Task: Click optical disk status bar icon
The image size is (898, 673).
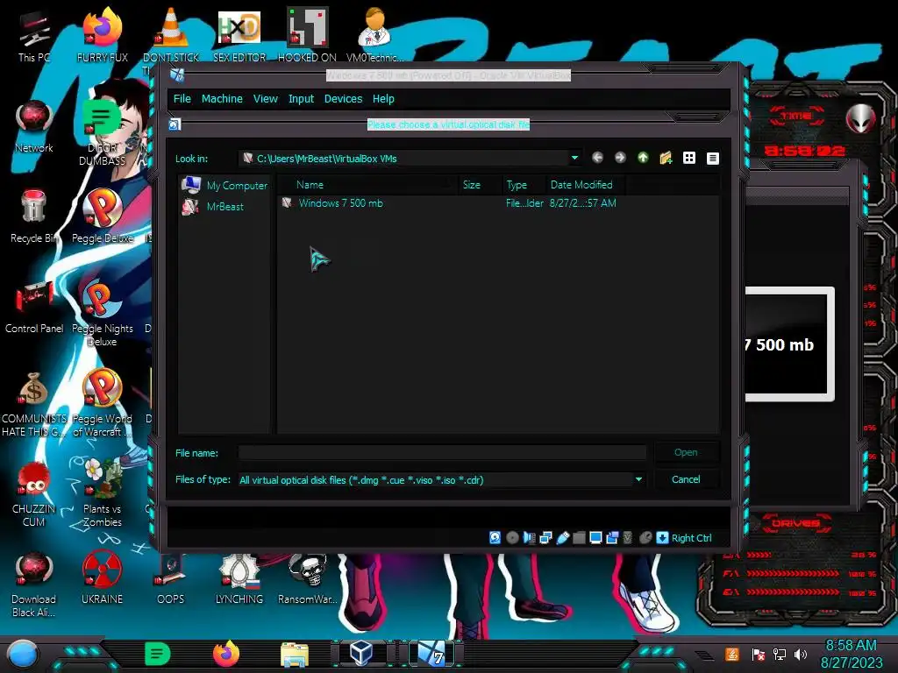Action: [x=512, y=537]
